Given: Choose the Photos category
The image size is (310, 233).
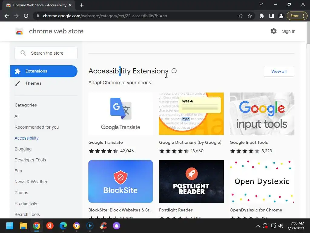Looking at the screenshot, I should [x=21, y=193].
